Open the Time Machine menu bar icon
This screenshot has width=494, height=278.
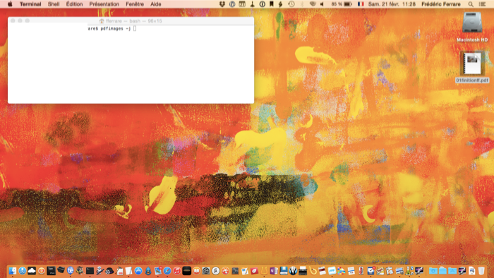point(291,4)
